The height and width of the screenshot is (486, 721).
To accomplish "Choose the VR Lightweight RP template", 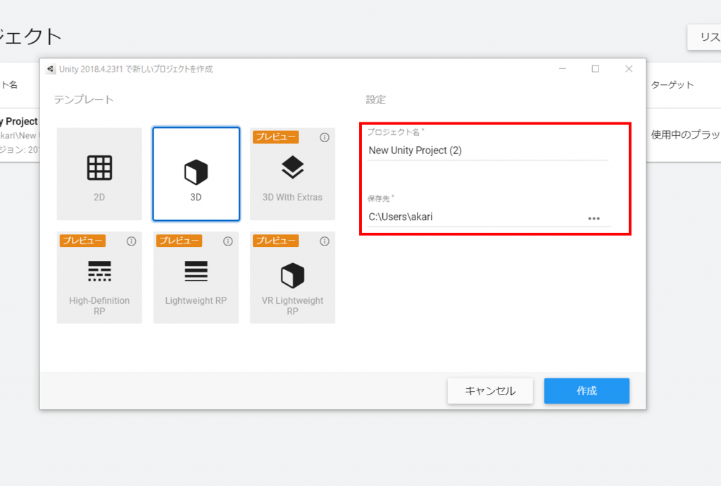I will (292, 277).
